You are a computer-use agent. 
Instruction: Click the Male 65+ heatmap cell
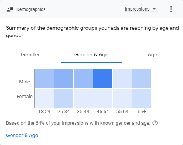click(x=142, y=79)
